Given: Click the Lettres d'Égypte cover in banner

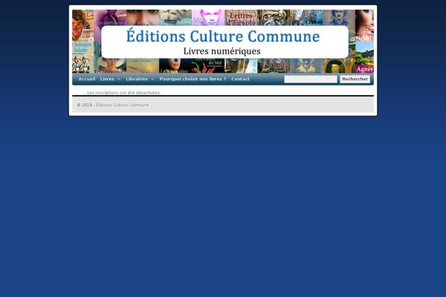Looking at the screenshot, I should tap(241, 18).
